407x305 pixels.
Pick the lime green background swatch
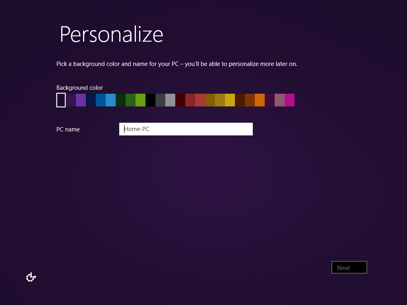pyautogui.click(x=140, y=100)
